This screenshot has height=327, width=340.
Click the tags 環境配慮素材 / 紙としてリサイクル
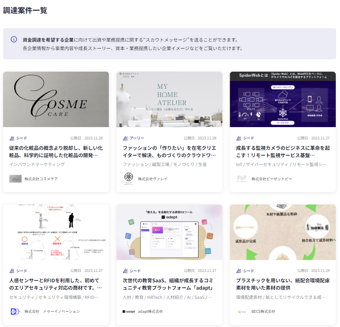281,297
